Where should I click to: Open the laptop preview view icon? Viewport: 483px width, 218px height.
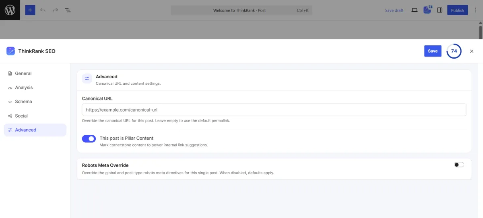[415, 10]
